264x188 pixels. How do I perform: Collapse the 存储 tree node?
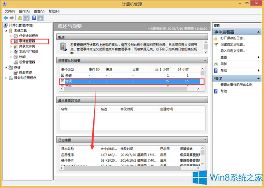click(x=6, y=67)
